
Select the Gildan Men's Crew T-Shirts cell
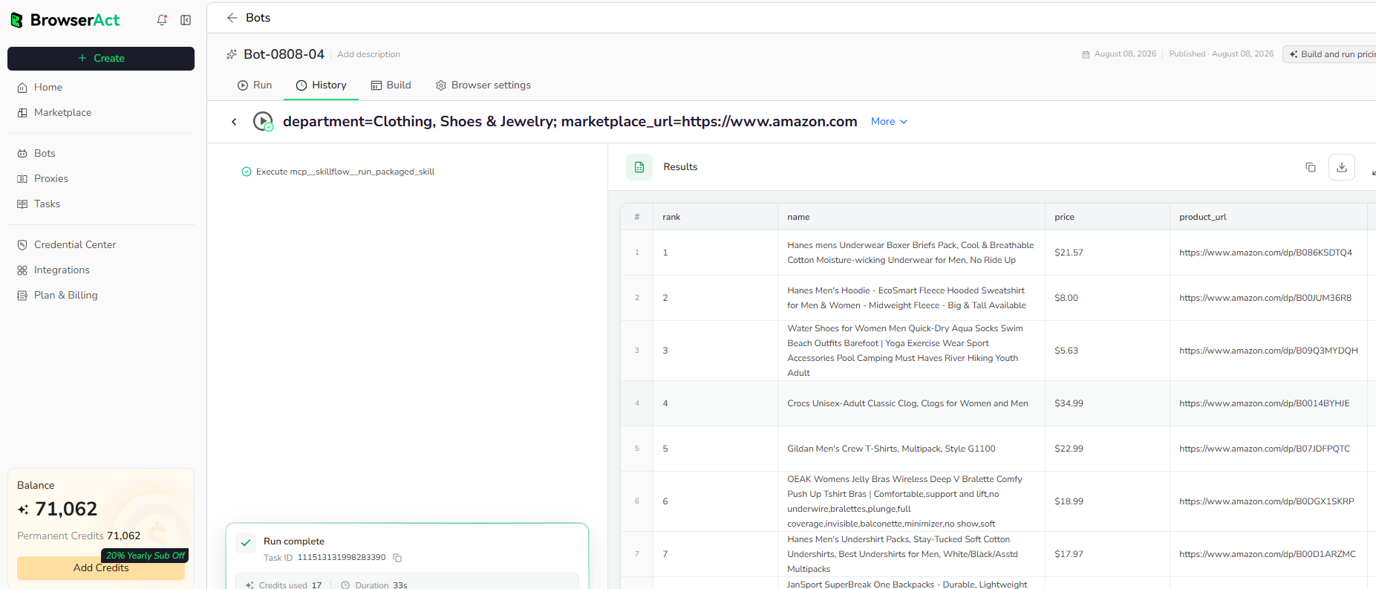tap(911, 449)
